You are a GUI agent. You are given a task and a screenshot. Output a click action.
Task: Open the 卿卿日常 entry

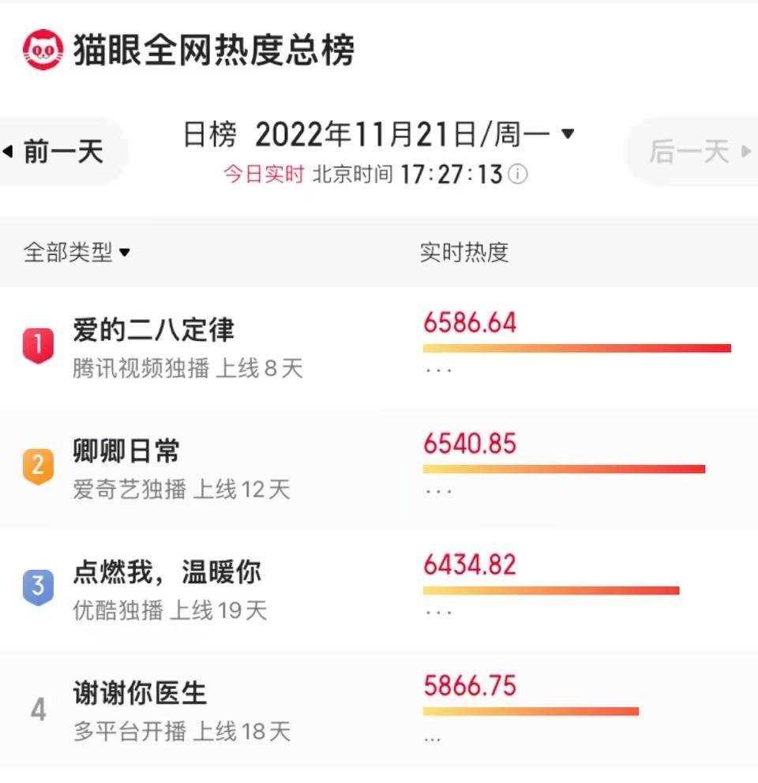(126, 451)
